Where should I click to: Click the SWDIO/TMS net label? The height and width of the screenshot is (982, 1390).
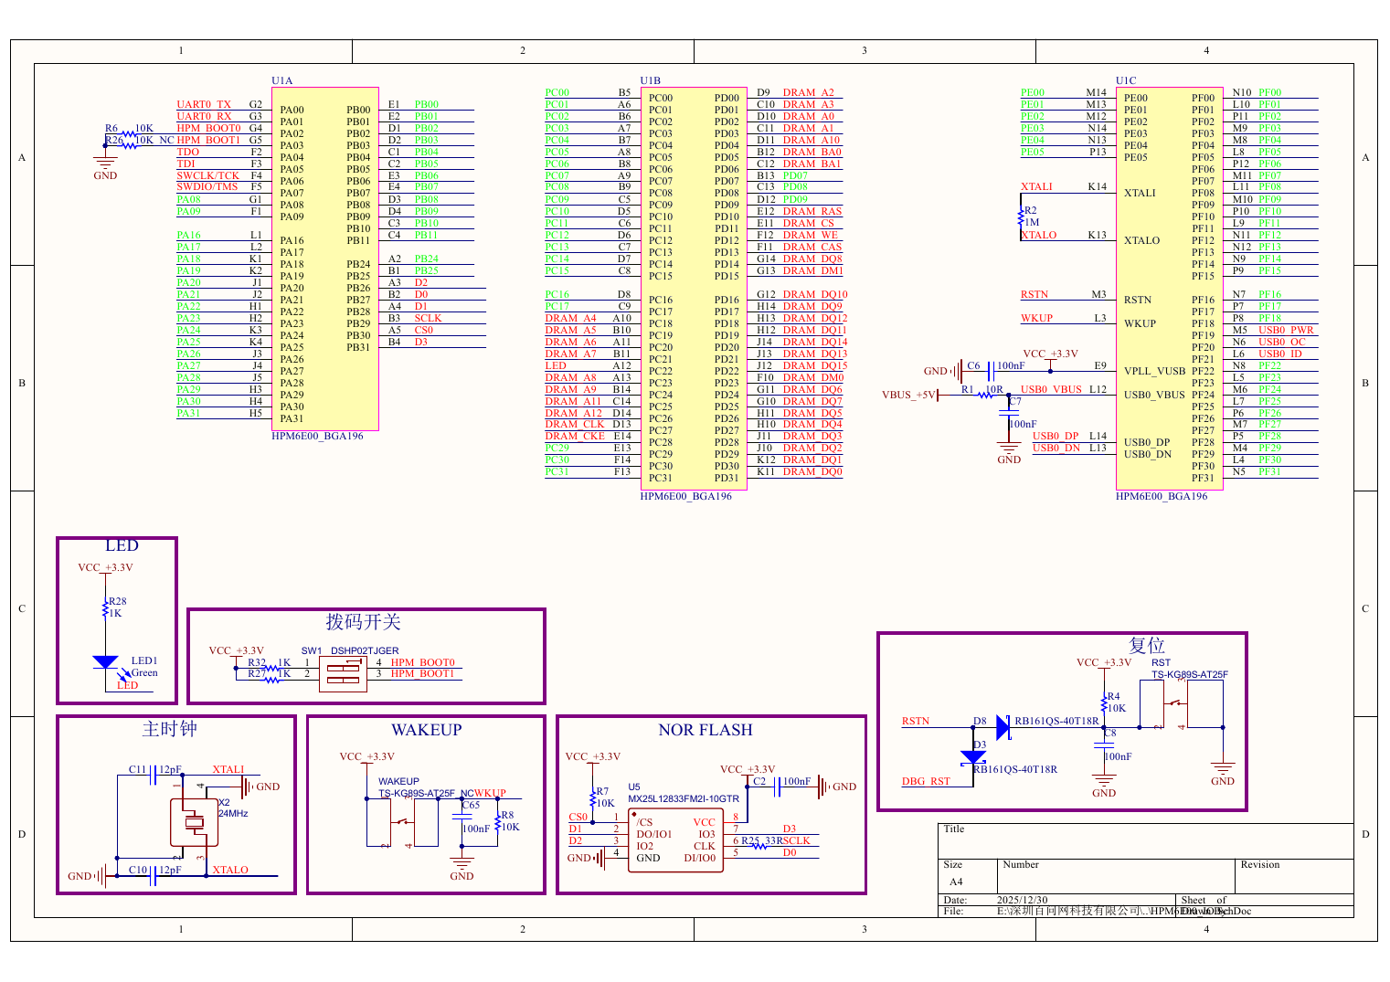click(x=207, y=186)
